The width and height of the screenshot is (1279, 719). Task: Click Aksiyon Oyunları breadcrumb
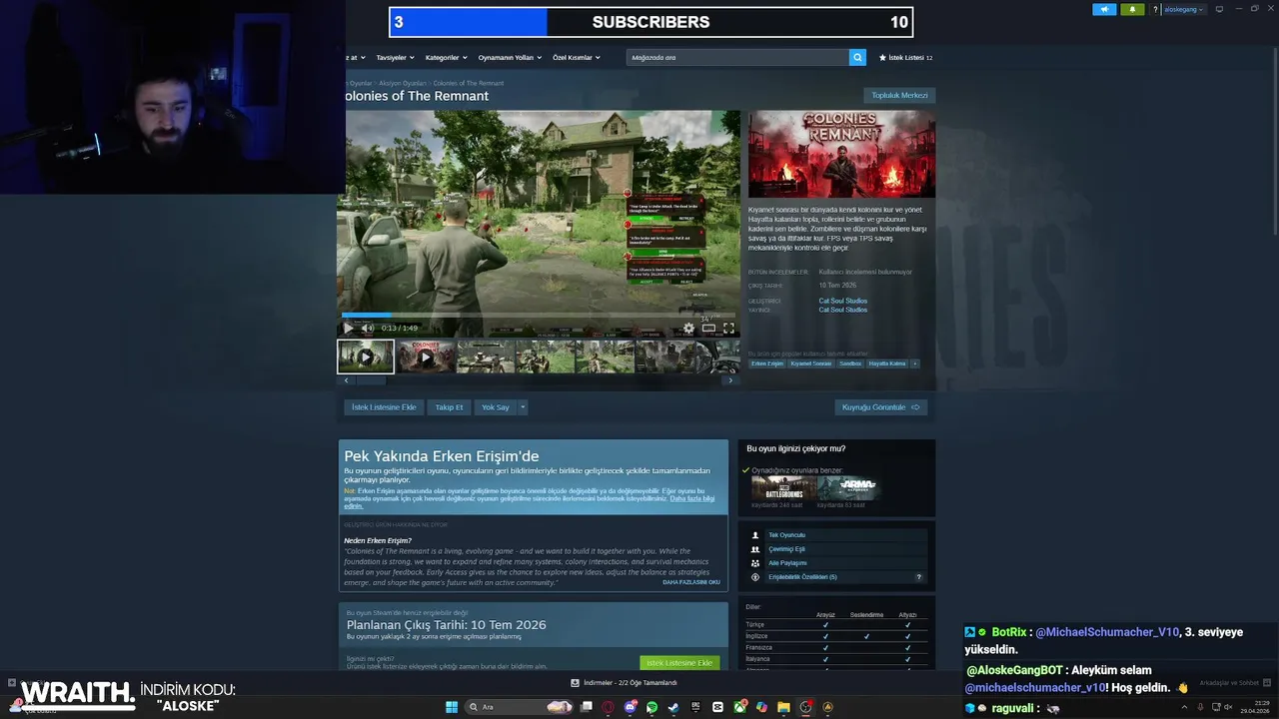(x=403, y=83)
